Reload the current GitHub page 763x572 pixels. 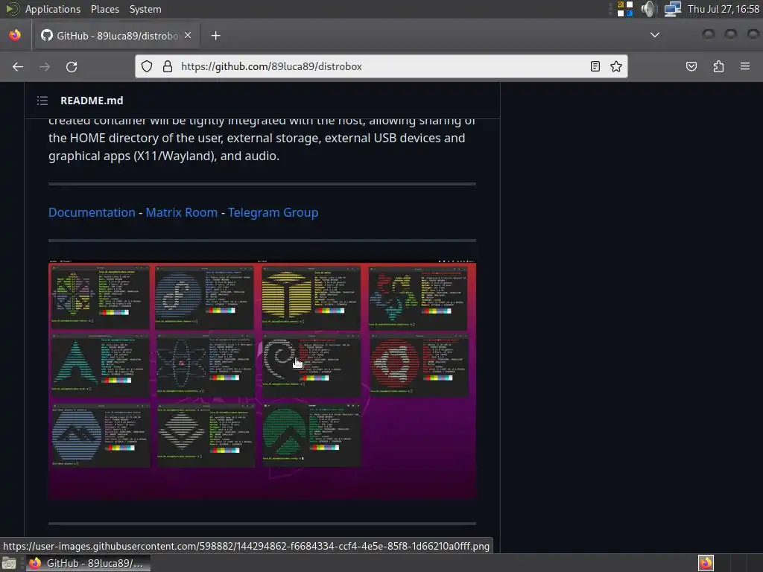pyautogui.click(x=72, y=66)
